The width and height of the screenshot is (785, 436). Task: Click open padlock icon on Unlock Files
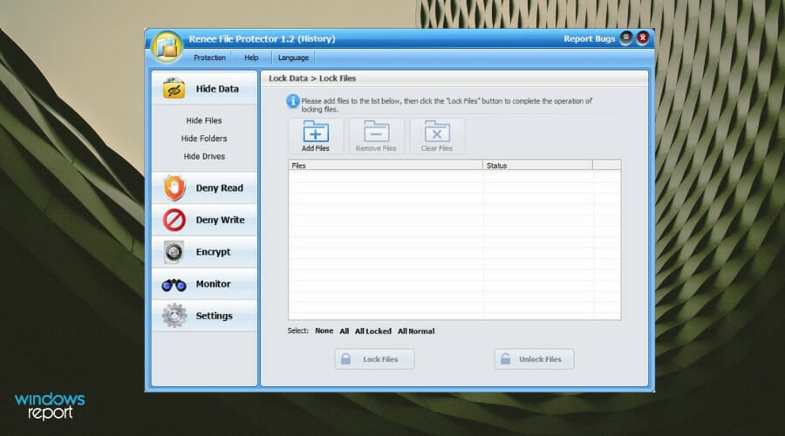pos(506,359)
